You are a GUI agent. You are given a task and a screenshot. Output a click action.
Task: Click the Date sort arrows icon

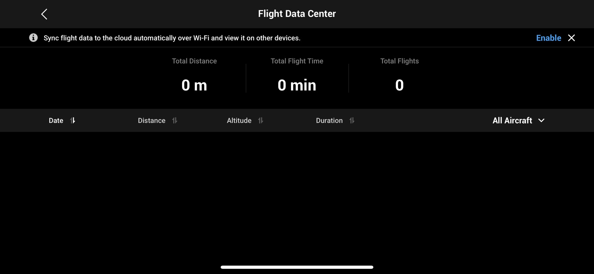pyautogui.click(x=73, y=120)
